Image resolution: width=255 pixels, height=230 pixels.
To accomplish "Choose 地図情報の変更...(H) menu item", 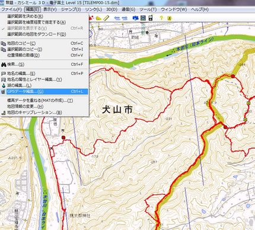I will tap(44, 107).
